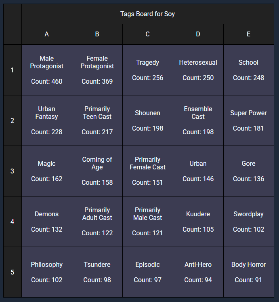Select the Coming of Age cell
This screenshot has width=279, height=302.
[x=97, y=171]
